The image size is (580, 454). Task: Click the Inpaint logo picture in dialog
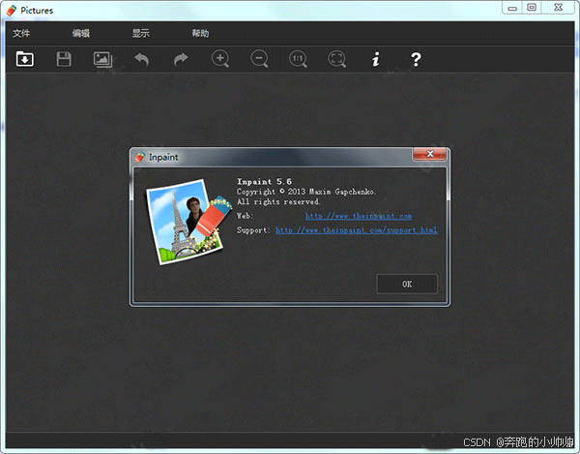click(188, 222)
